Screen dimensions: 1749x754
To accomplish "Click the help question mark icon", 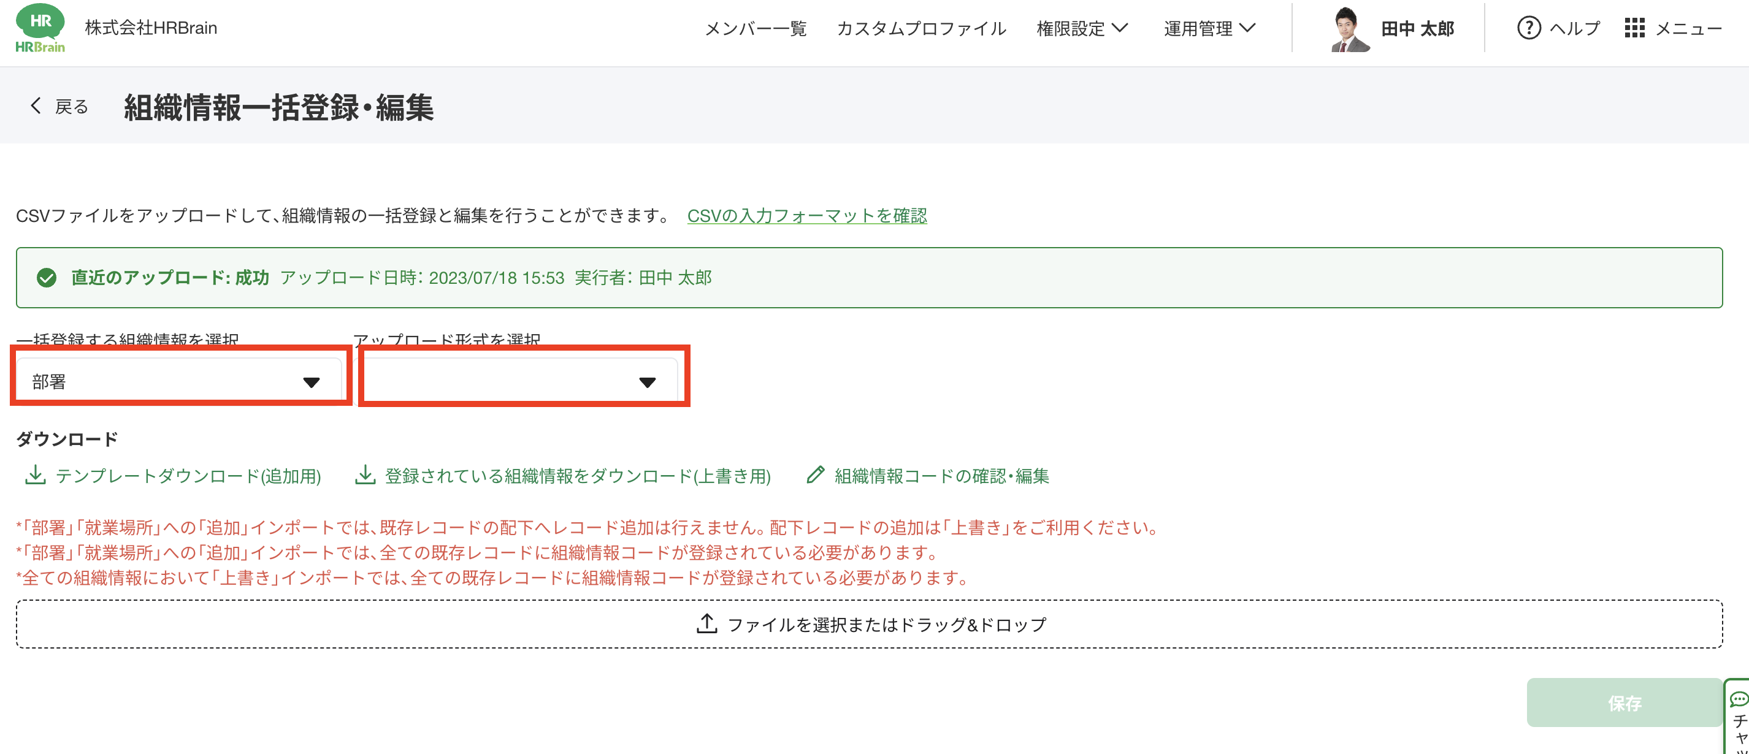I will pyautogui.click(x=1528, y=28).
